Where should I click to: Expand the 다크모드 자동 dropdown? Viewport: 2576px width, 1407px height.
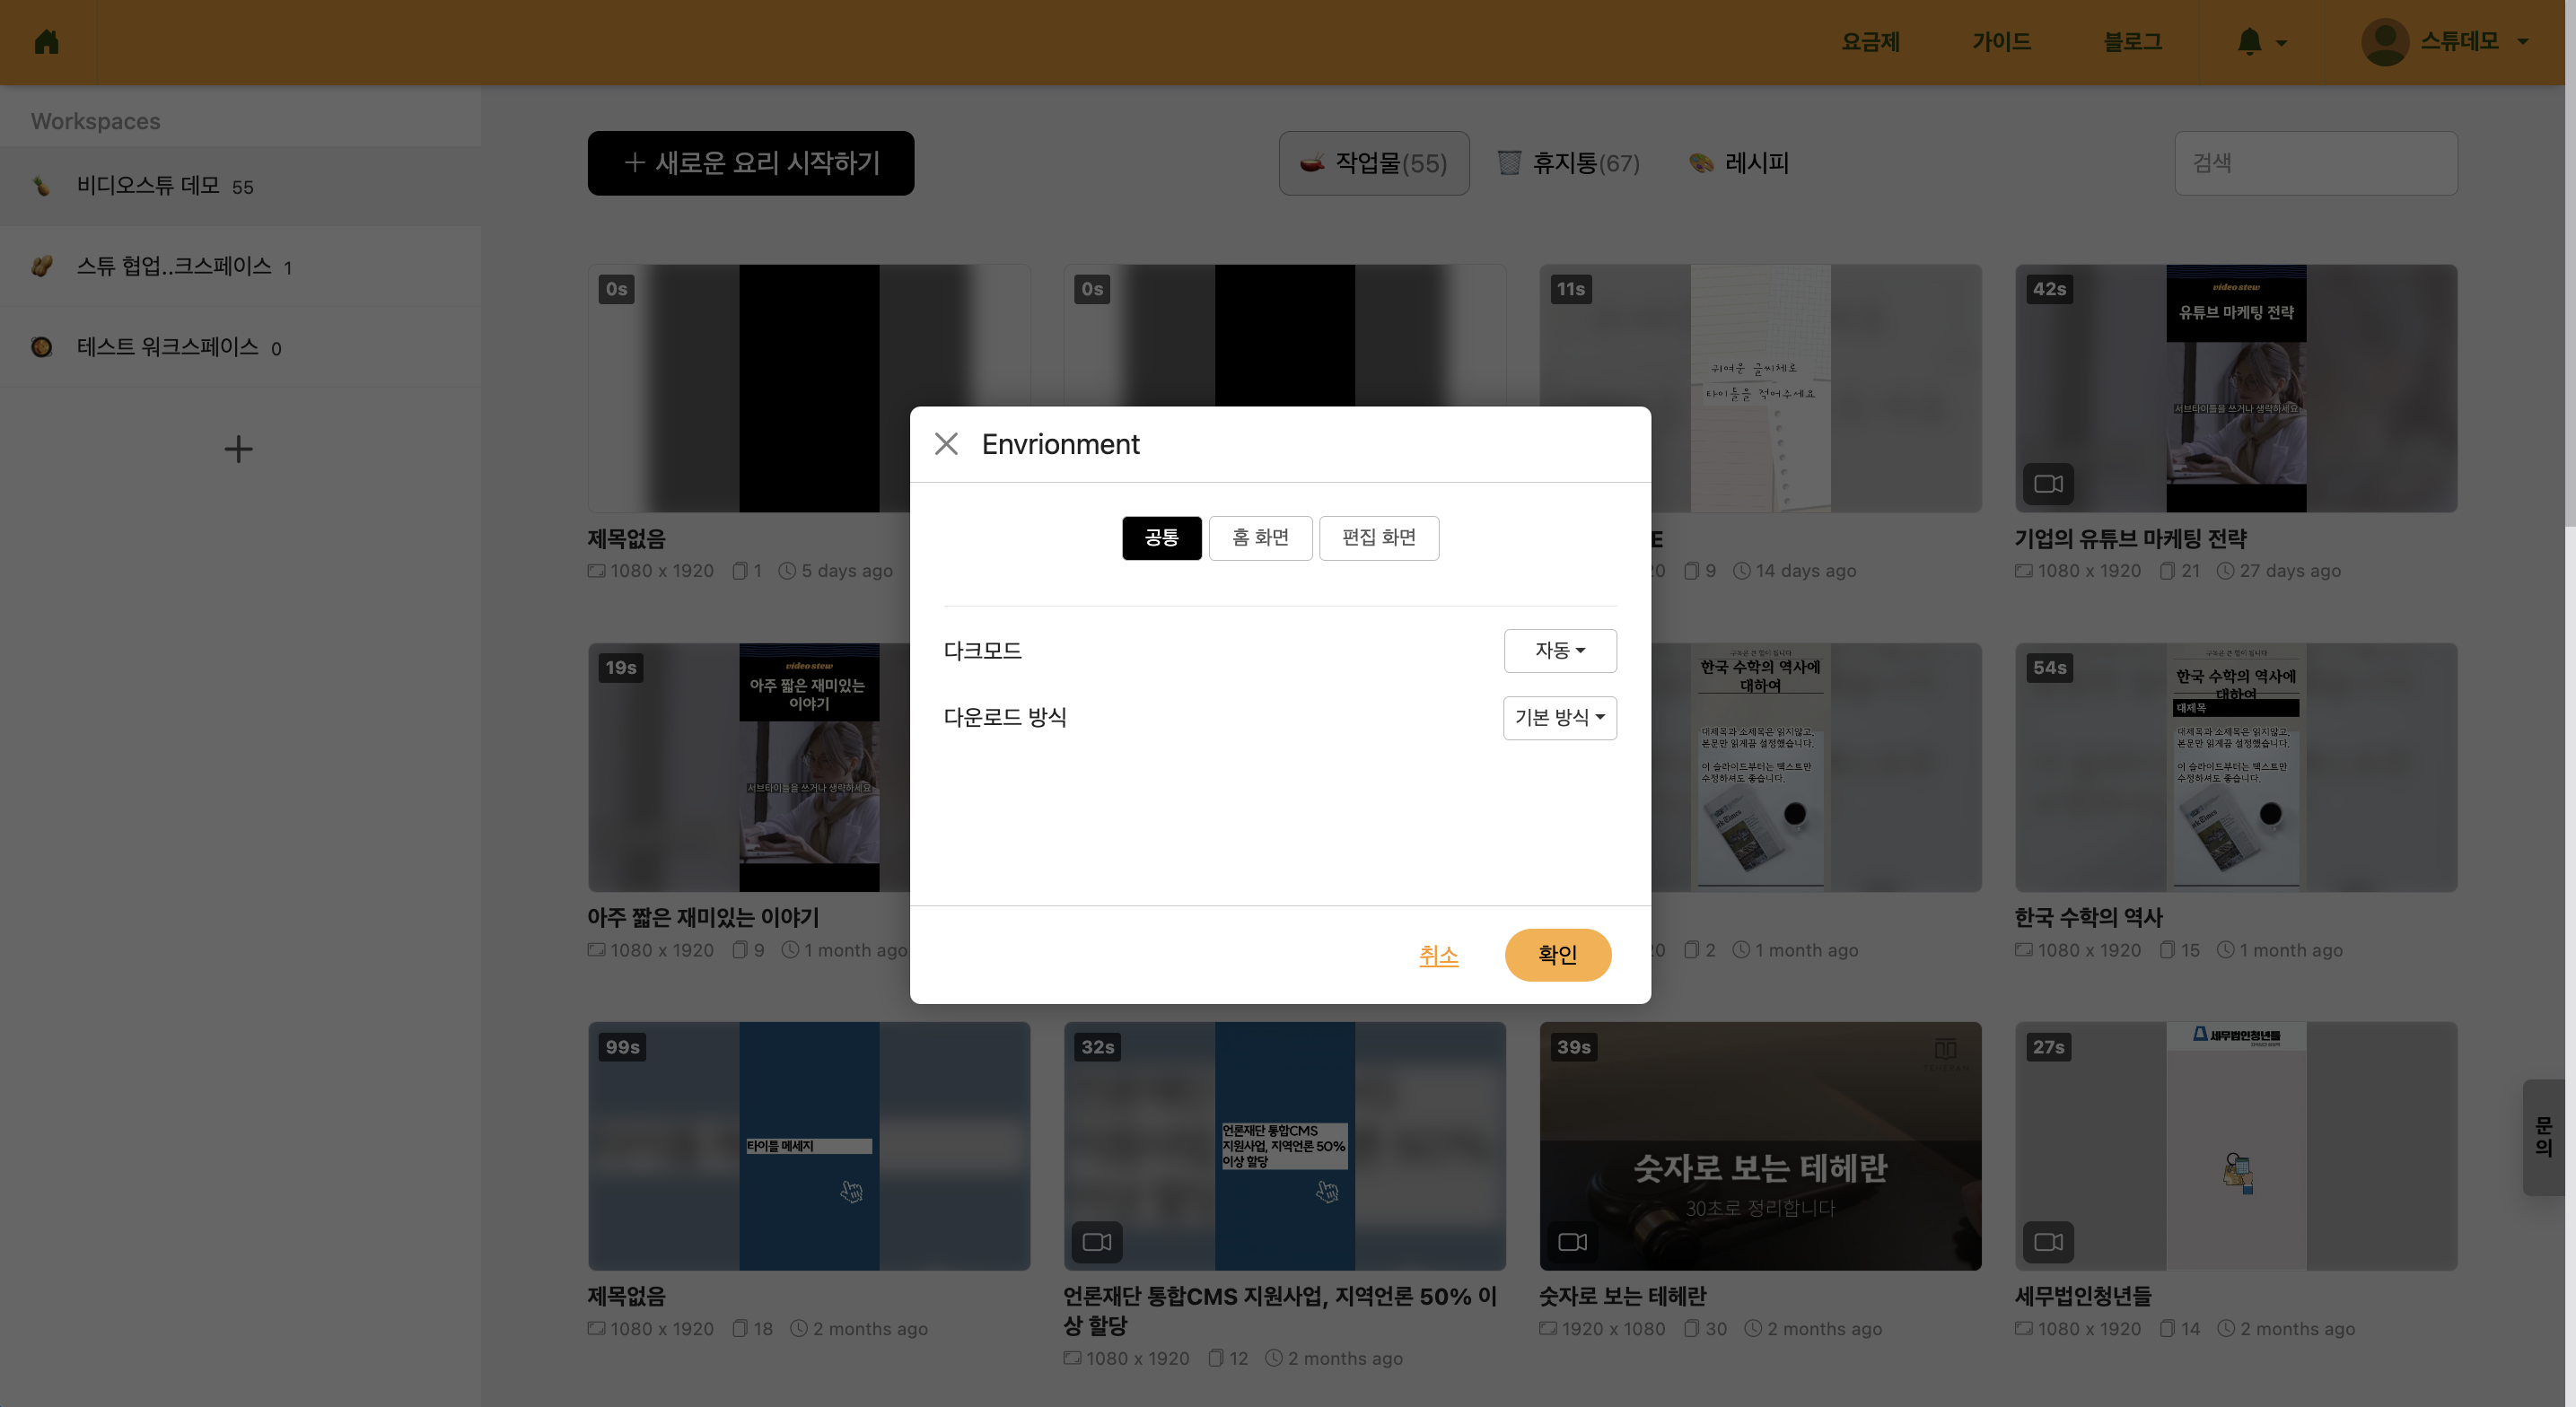pyautogui.click(x=1559, y=651)
